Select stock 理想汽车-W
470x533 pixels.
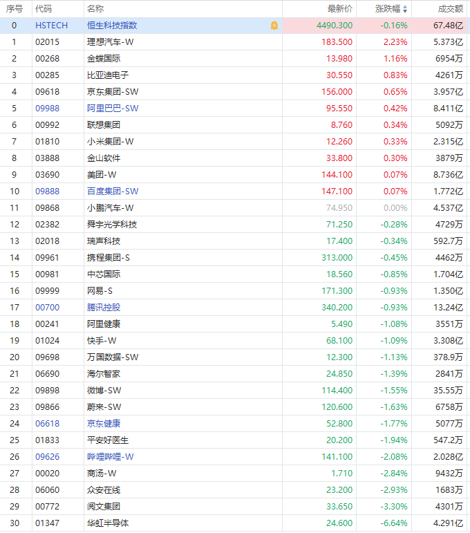point(110,42)
